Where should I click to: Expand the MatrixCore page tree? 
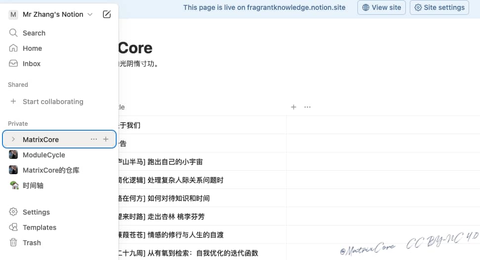point(13,140)
